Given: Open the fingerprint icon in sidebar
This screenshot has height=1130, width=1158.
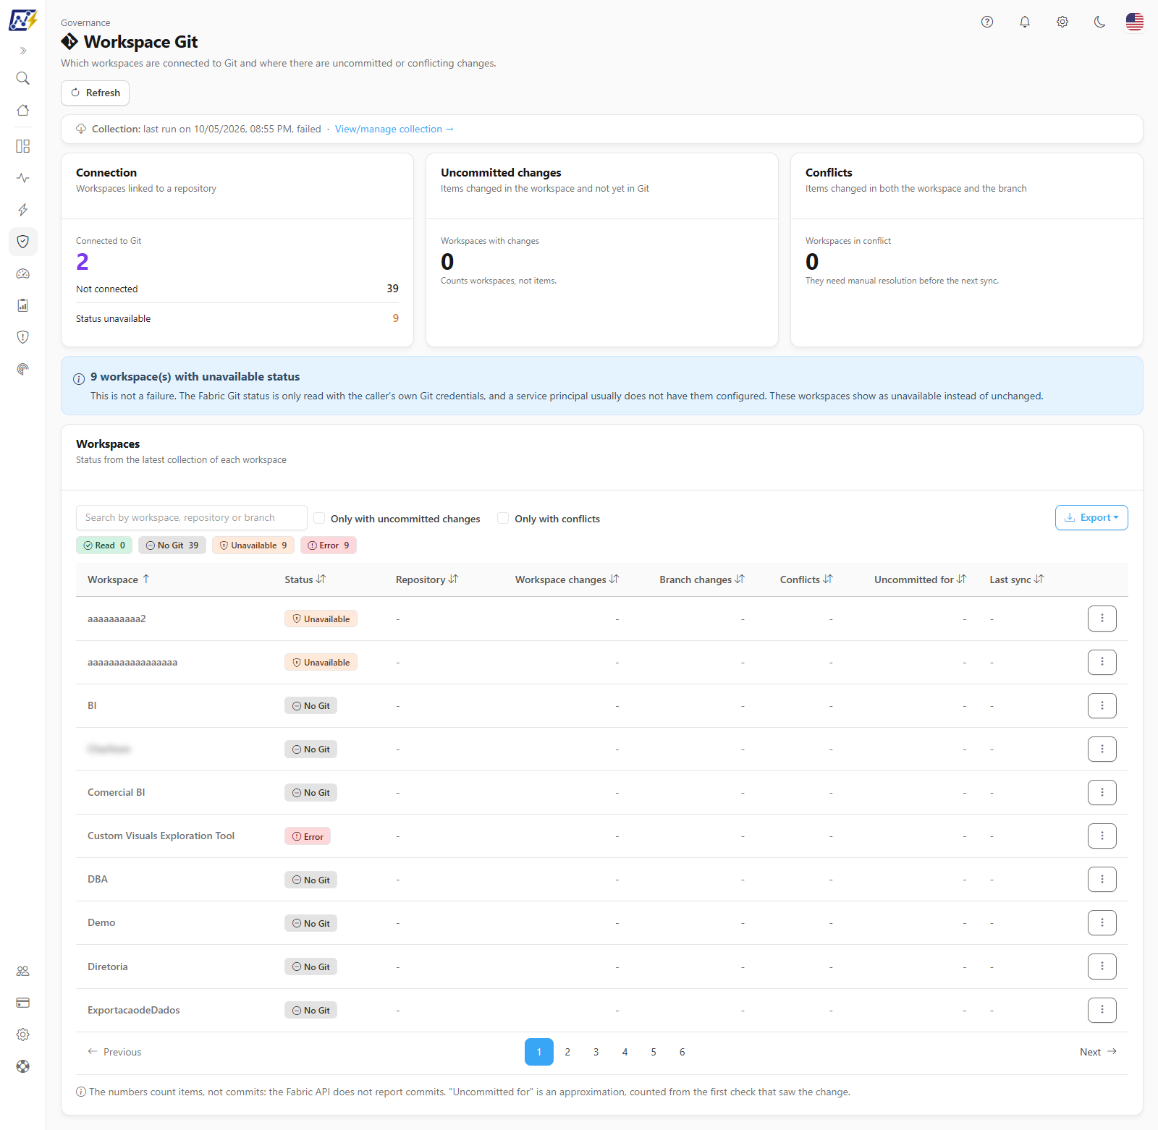Looking at the screenshot, I should (23, 369).
